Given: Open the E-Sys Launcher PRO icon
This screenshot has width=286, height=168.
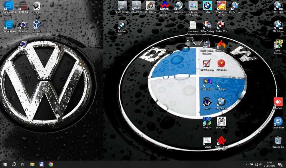Looking at the screenshot, I should (x=165, y=6).
